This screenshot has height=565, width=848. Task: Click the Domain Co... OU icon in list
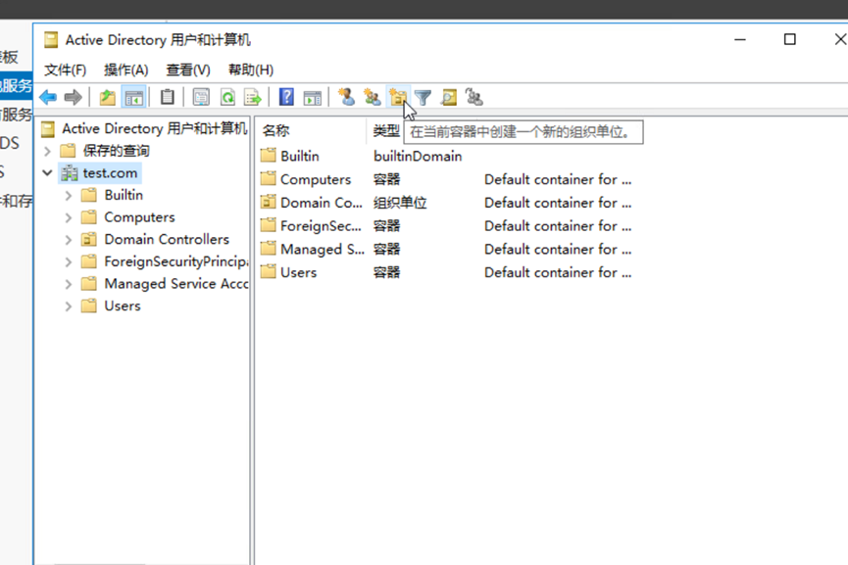tap(268, 202)
